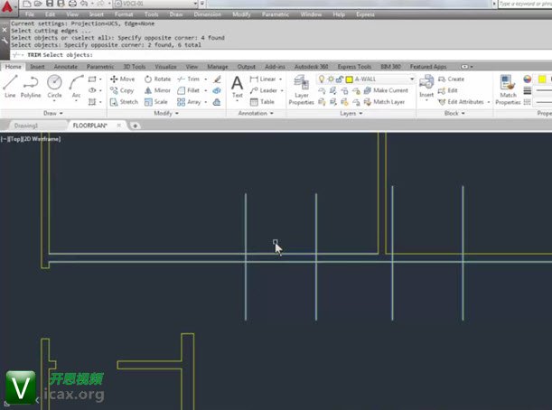The height and width of the screenshot is (410, 552).
Task: Click the Rotate tool
Action: [157, 79]
